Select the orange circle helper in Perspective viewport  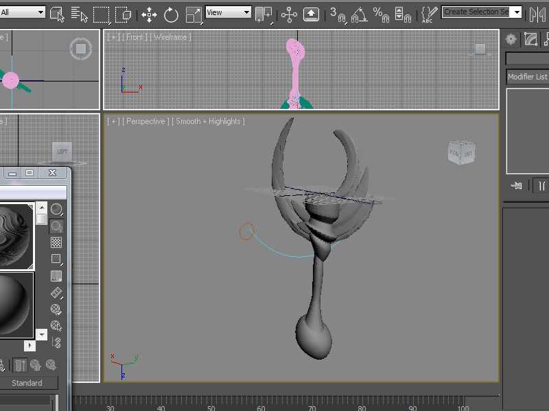(x=246, y=232)
